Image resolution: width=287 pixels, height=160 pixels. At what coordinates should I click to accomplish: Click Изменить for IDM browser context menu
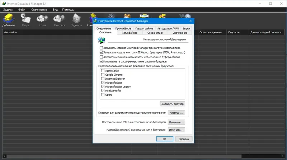(176, 122)
